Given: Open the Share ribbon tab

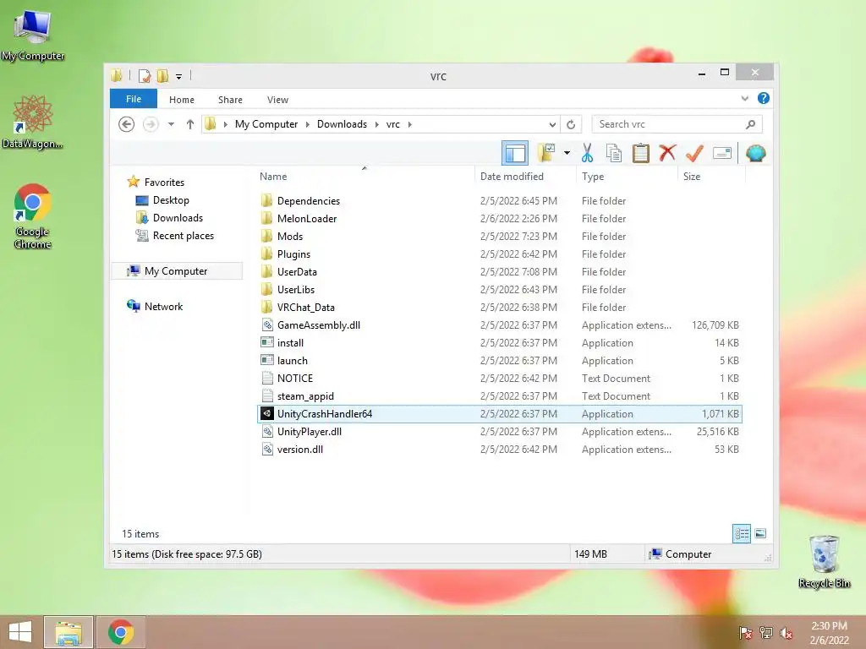Looking at the screenshot, I should pos(230,100).
